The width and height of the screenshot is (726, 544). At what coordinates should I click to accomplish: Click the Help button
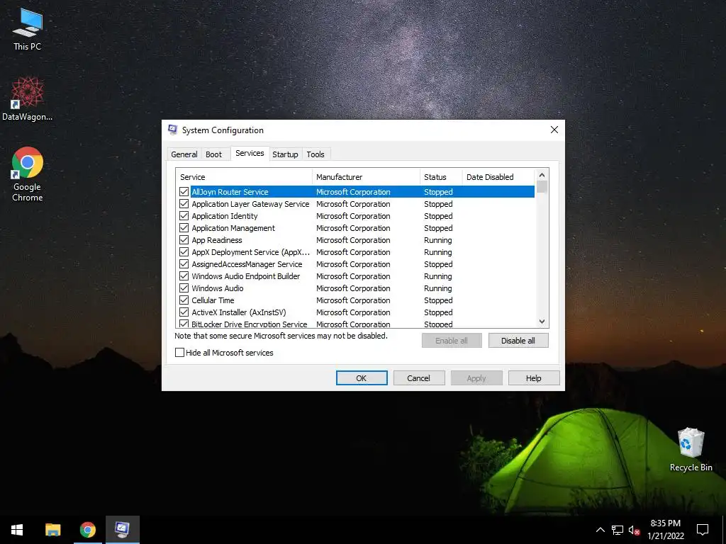pyautogui.click(x=534, y=378)
